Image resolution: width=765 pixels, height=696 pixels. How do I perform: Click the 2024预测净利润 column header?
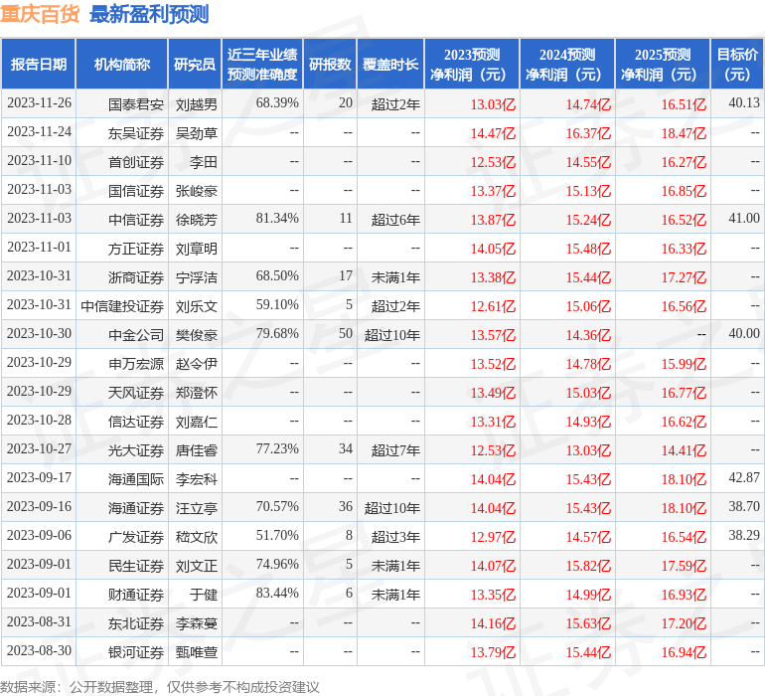click(567, 64)
